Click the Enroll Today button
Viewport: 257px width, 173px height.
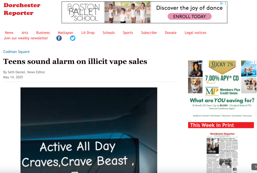click(x=189, y=16)
